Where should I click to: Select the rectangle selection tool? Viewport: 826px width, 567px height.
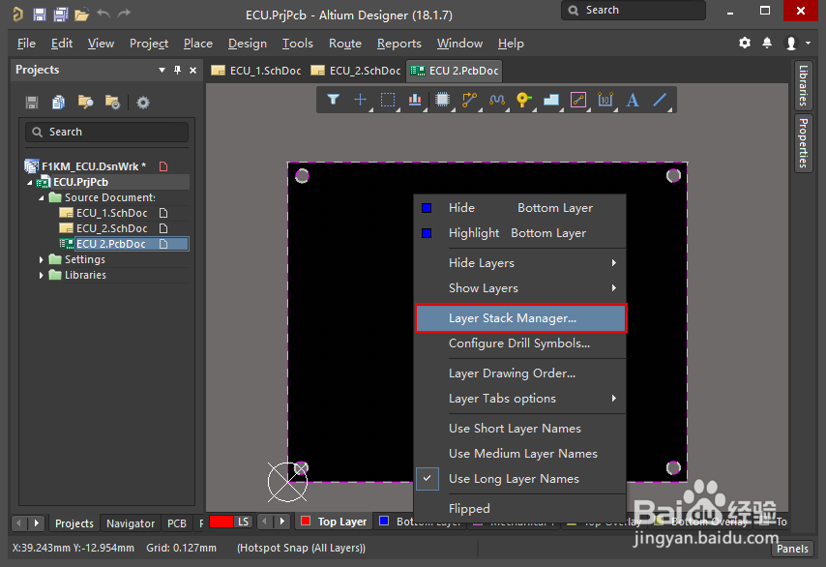coord(388,100)
